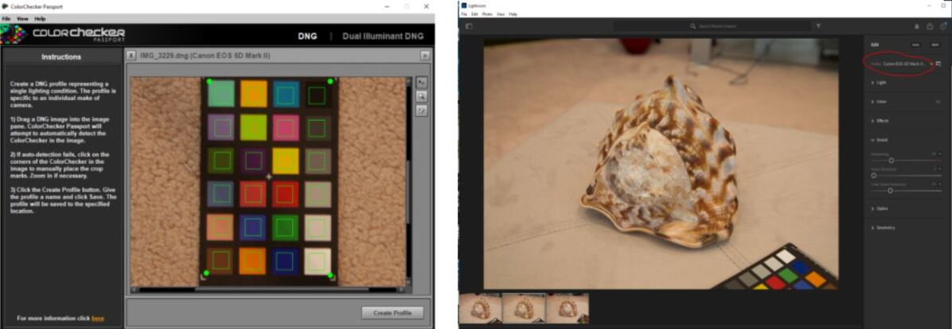Click the ColorChecker Passport logo
The width and height of the screenshot is (952, 329).
tap(63, 34)
